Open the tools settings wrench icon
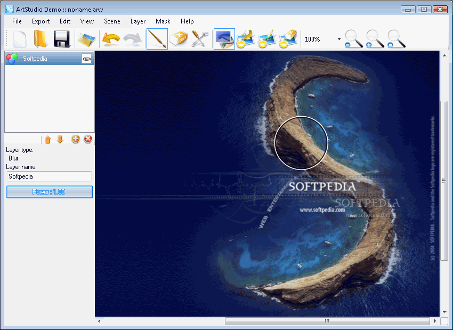Viewport: 453px width, 330px height. [200, 39]
